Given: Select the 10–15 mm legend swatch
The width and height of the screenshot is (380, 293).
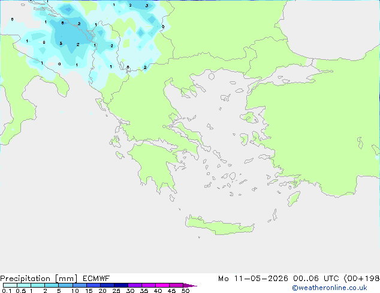Looking at the screenshot, I should pos(79,285).
